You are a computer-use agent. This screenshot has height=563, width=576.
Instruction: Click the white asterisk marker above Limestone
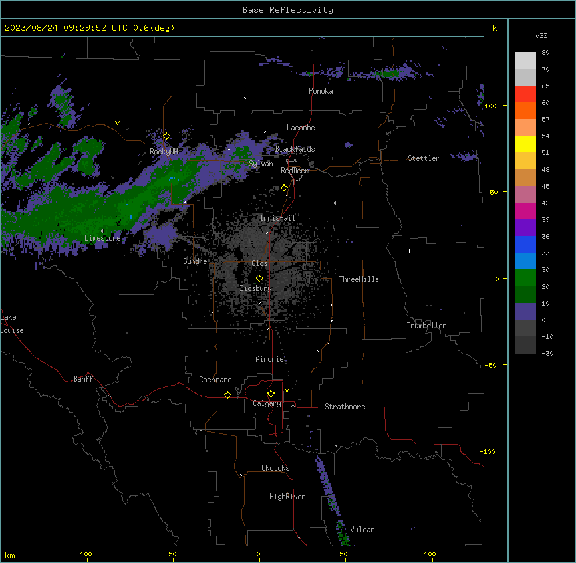tap(103, 231)
